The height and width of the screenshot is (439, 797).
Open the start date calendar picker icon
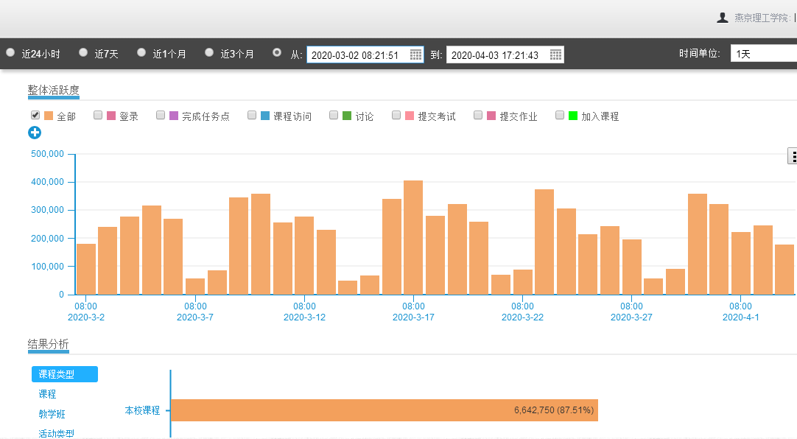pos(415,55)
